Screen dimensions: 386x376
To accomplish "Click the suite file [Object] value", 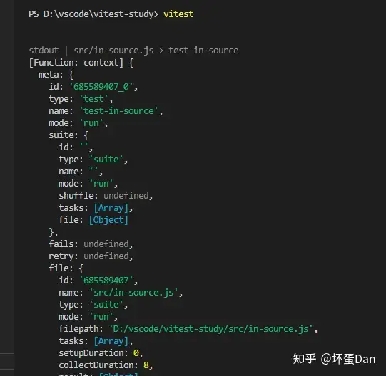I will click(108, 220).
